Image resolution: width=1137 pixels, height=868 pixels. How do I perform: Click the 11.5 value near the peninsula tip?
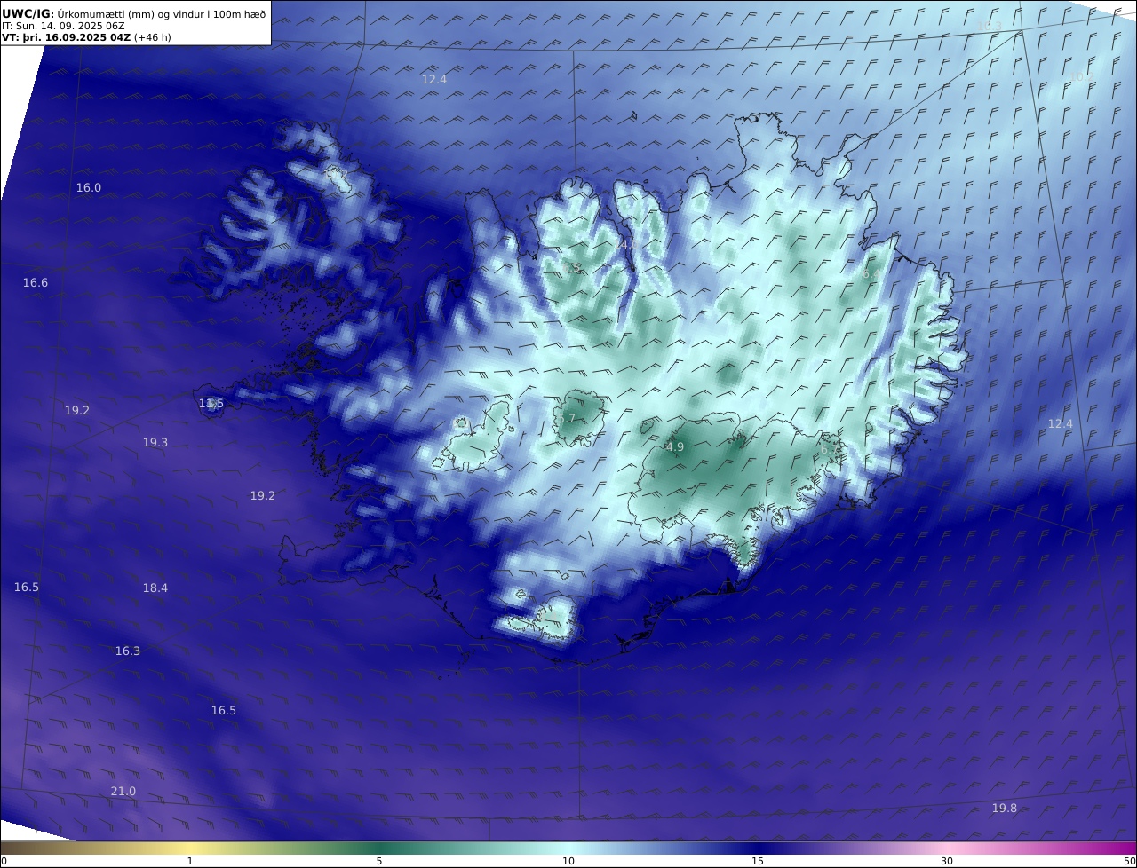pos(211,403)
